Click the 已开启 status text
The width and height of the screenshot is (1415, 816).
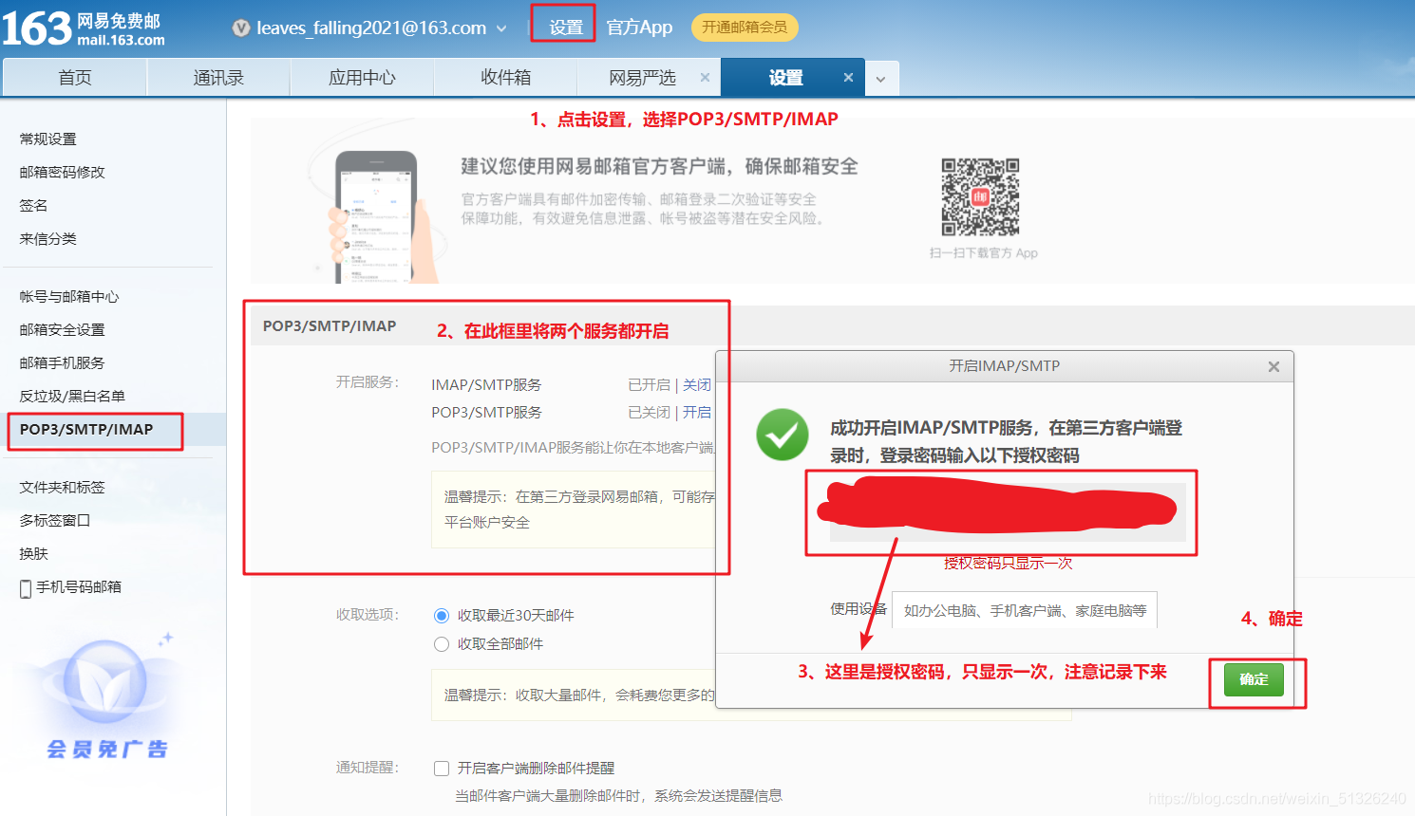click(x=650, y=385)
